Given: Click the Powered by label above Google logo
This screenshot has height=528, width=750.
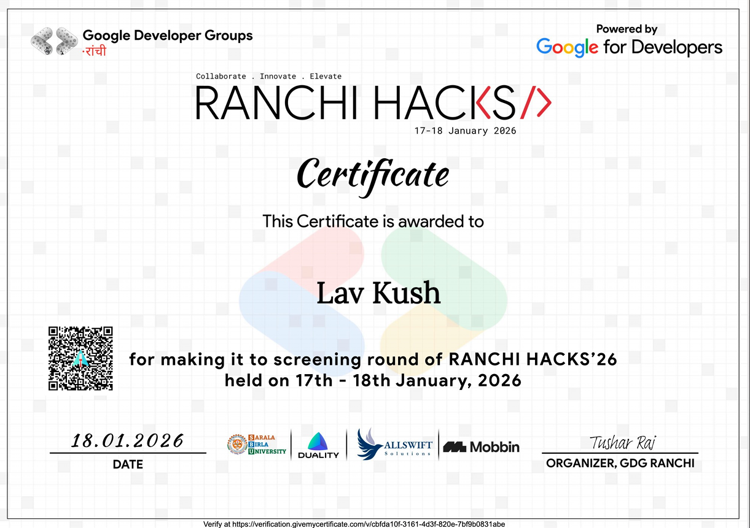Looking at the screenshot, I should [x=627, y=28].
